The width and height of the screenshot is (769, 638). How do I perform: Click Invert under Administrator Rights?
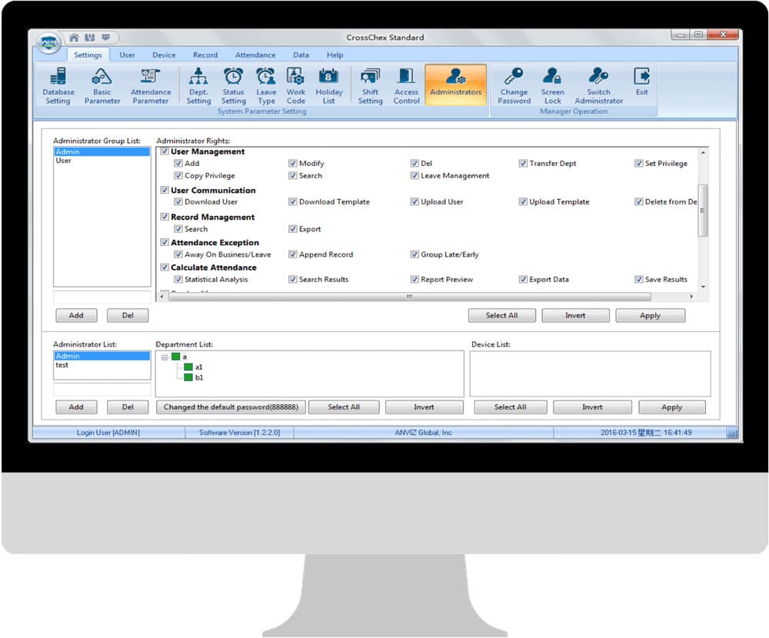tap(575, 315)
